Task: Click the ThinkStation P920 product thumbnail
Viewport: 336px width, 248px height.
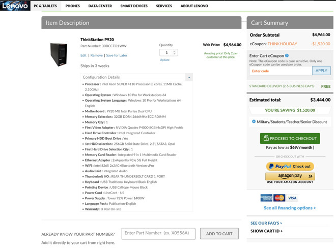Action: click(x=59, y=54)
